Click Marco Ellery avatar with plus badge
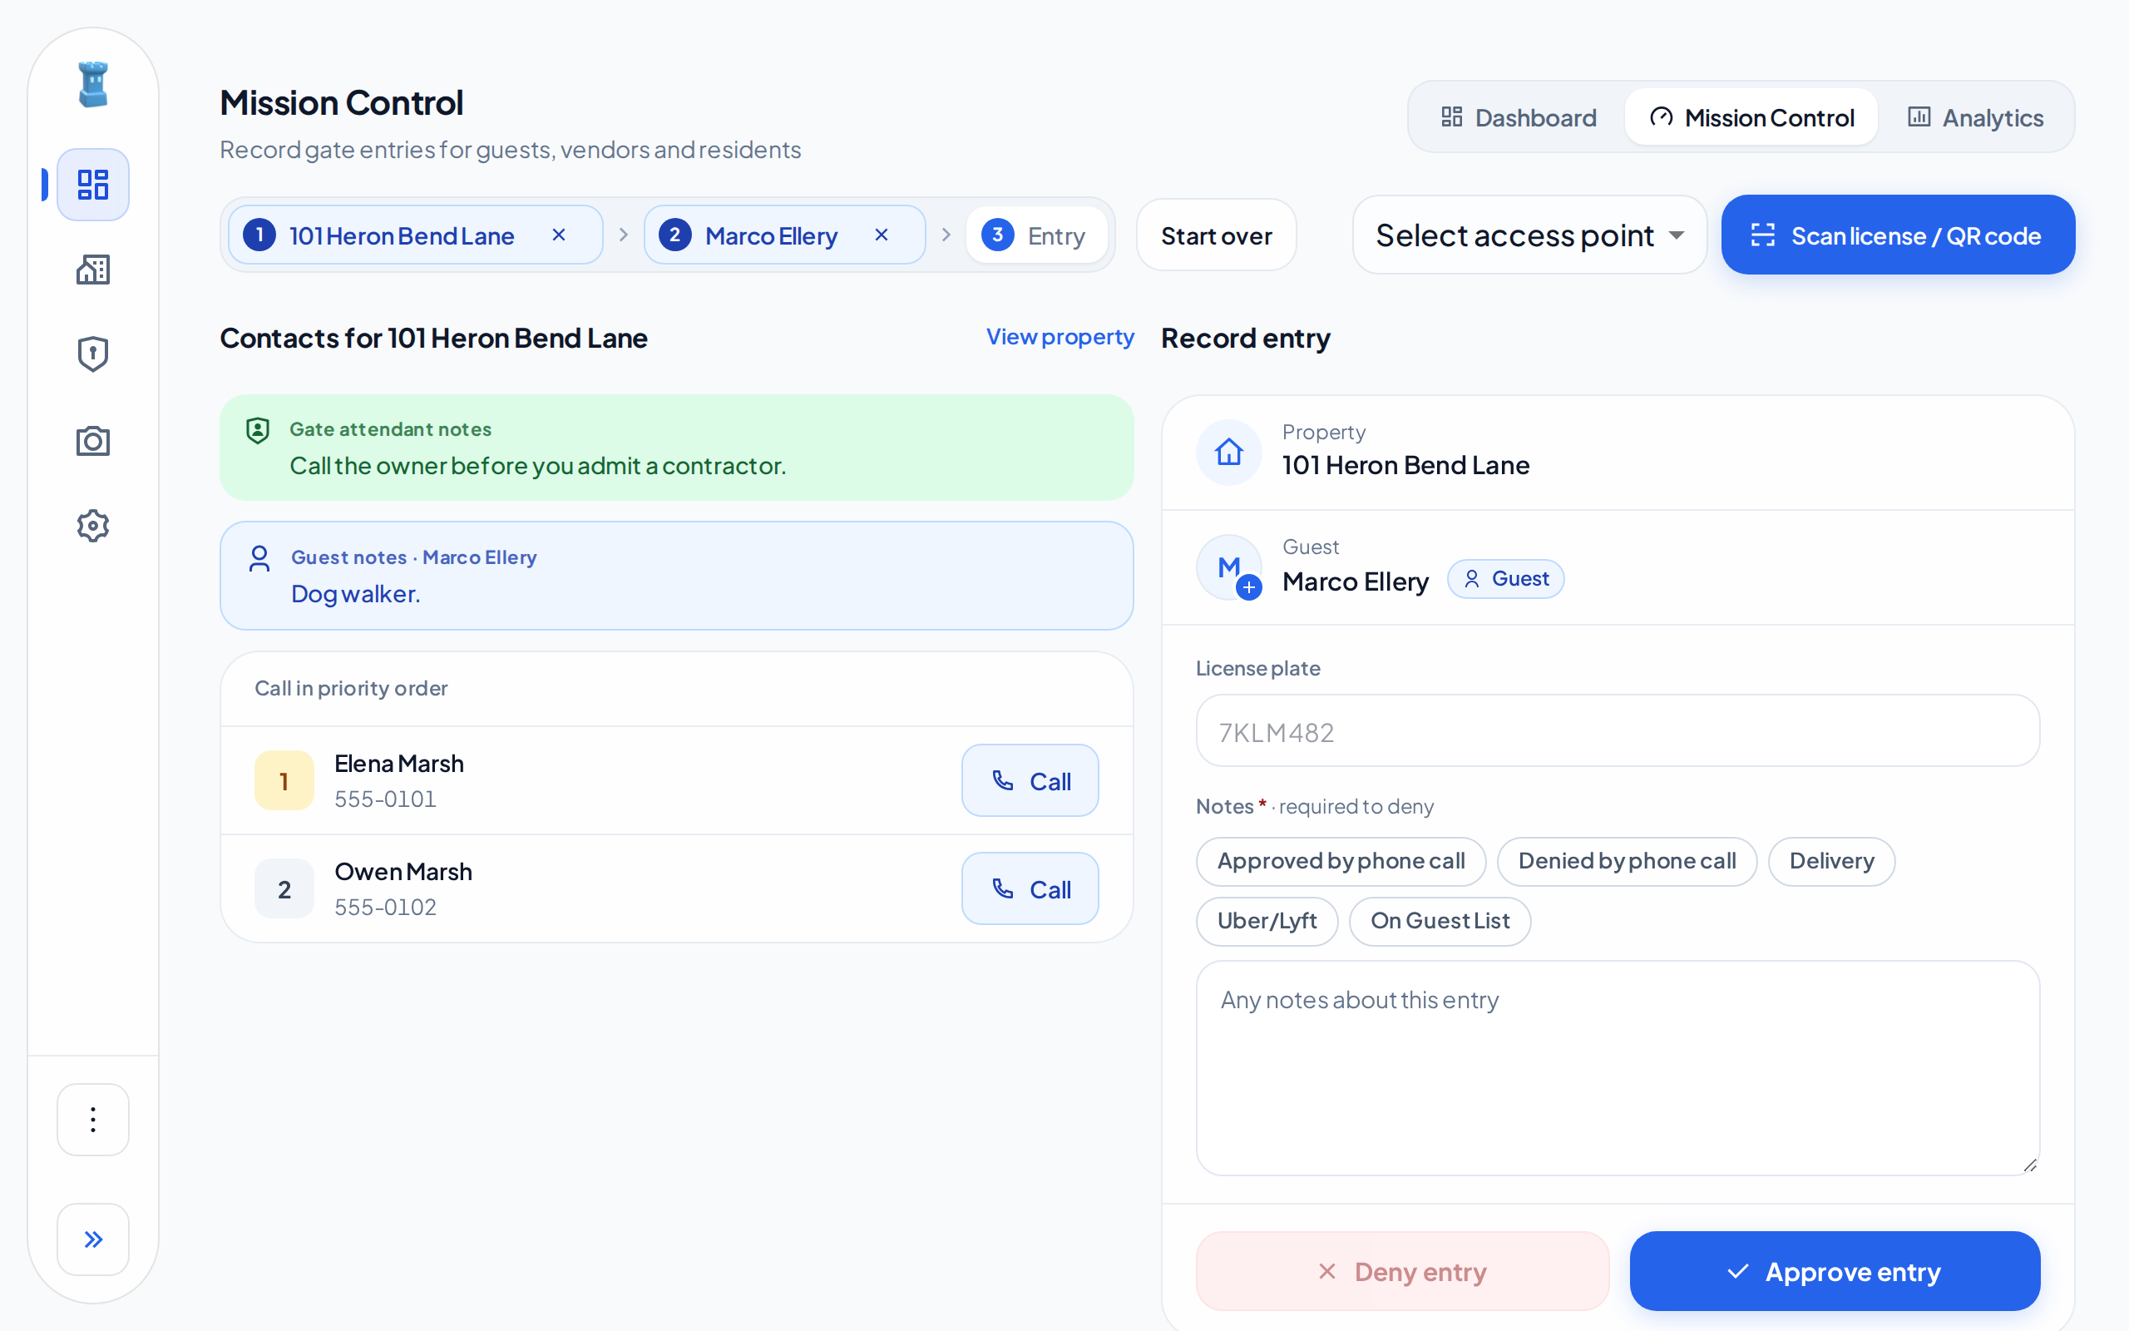The height and width of the screenshot is (1331, 2129). (x=1229, y=568)
